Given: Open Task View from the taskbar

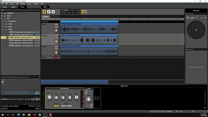Looking at the screenshot, I should click(13, 115).
